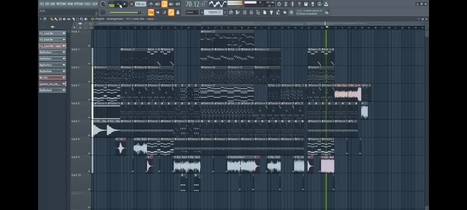Image resolution: width=467 pixels, height=210 pixels.
Task: Click the project info icon
Action: 319,4
